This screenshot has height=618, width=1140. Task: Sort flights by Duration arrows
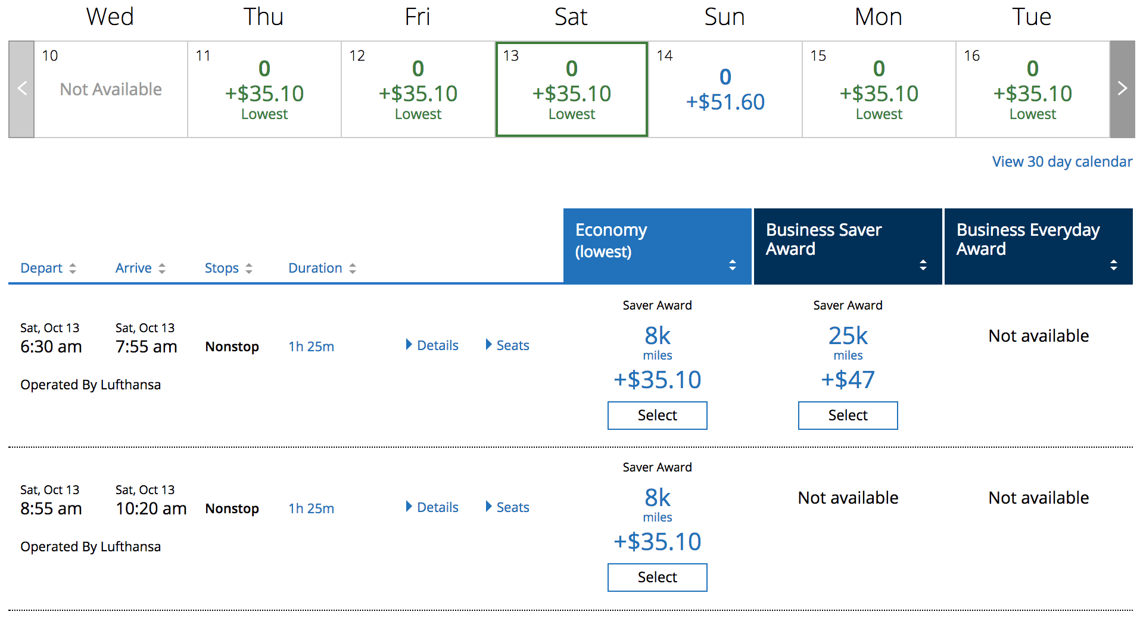(x=352, y=269)
